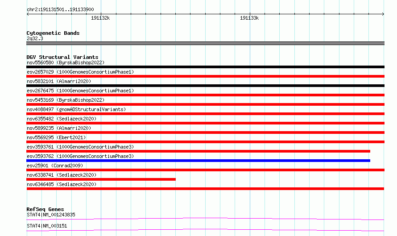This screenshot has height=236, width=397.
Task: Click the chr2:191131501..191133900 coordinate text
Action: point(60,9)
